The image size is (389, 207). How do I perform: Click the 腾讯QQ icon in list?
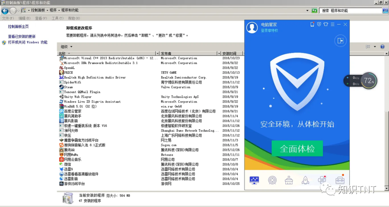tap(62, 150)
